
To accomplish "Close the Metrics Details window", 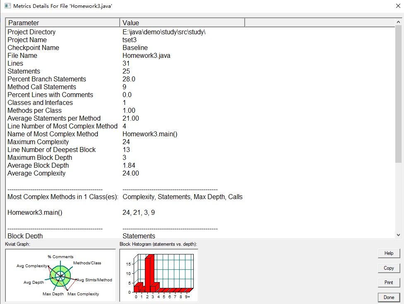I will coord(398,6).
